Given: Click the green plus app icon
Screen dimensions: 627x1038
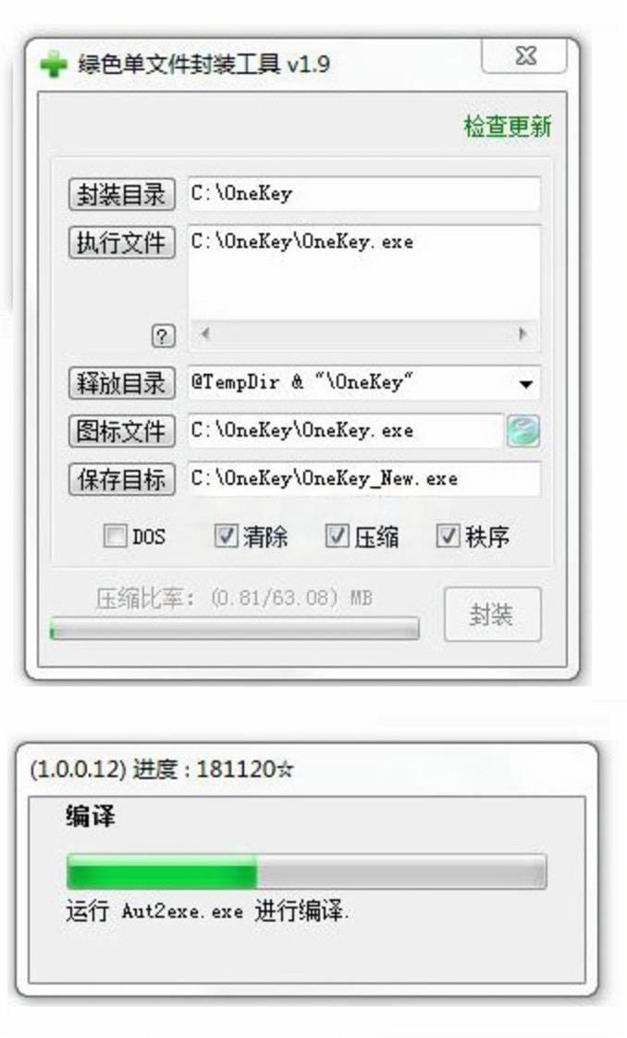Looking at the screenshot, I should (x=54, y=65).
